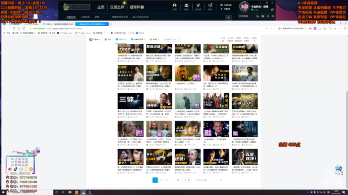Open bilibili space home tab with face icon

click(95, 39)
